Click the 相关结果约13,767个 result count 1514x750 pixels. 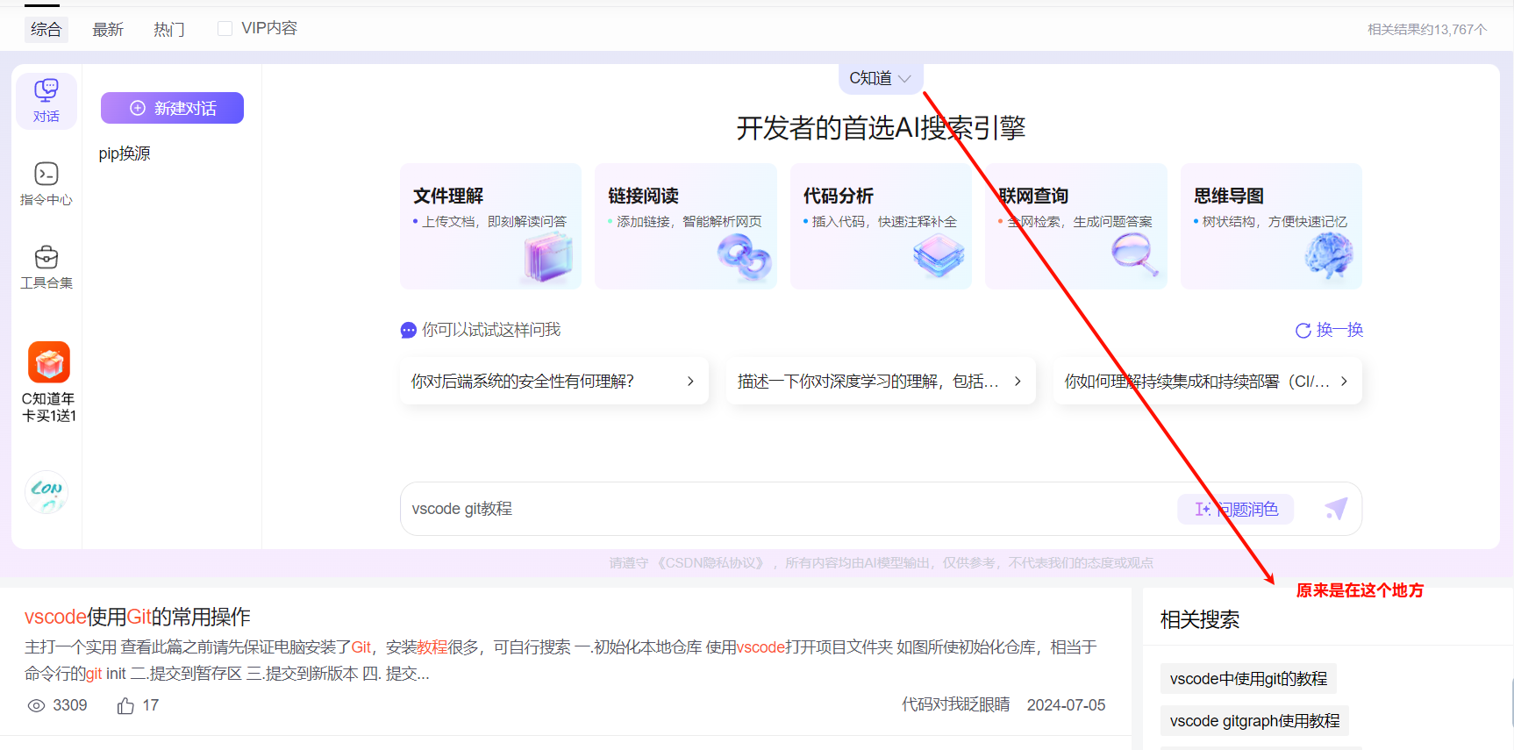(1427, 29)
